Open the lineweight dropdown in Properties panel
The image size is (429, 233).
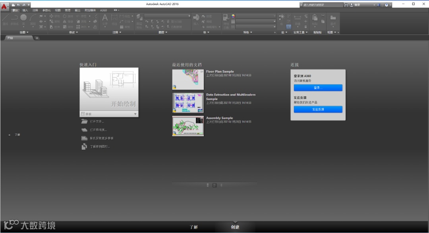pos(255,21)
